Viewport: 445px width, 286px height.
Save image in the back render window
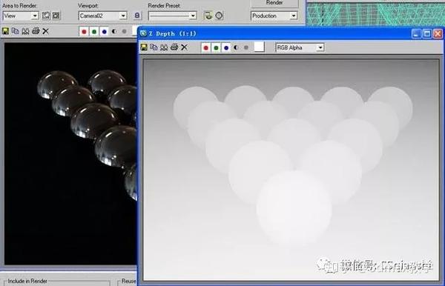click(5, 31)
